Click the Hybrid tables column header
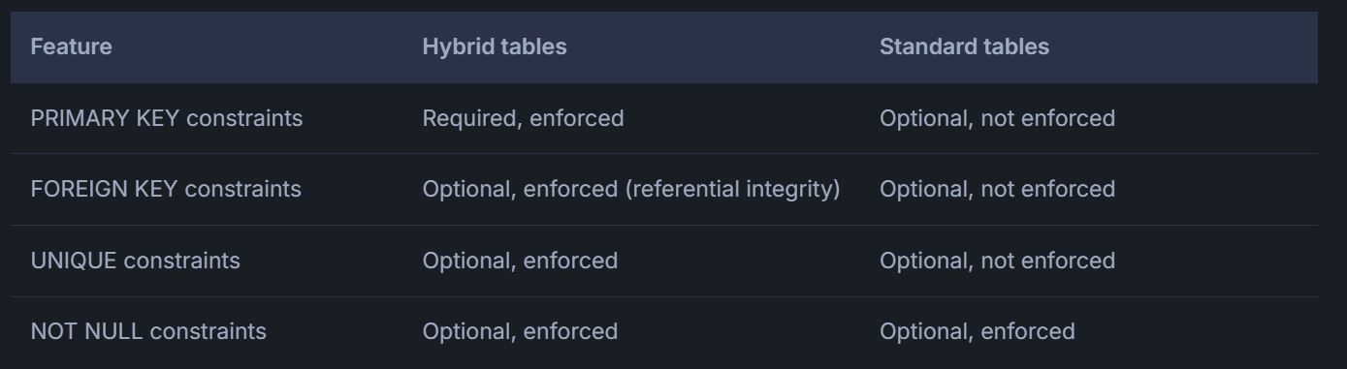Image resolution: width=1347 pixels, height=369 pixels. [495, 46]
